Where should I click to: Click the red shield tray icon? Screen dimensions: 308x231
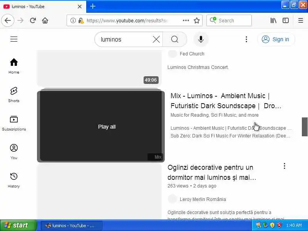click(x=279, y=225)
